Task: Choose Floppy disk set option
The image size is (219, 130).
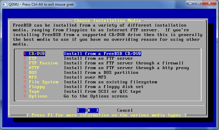Action: 34,87
